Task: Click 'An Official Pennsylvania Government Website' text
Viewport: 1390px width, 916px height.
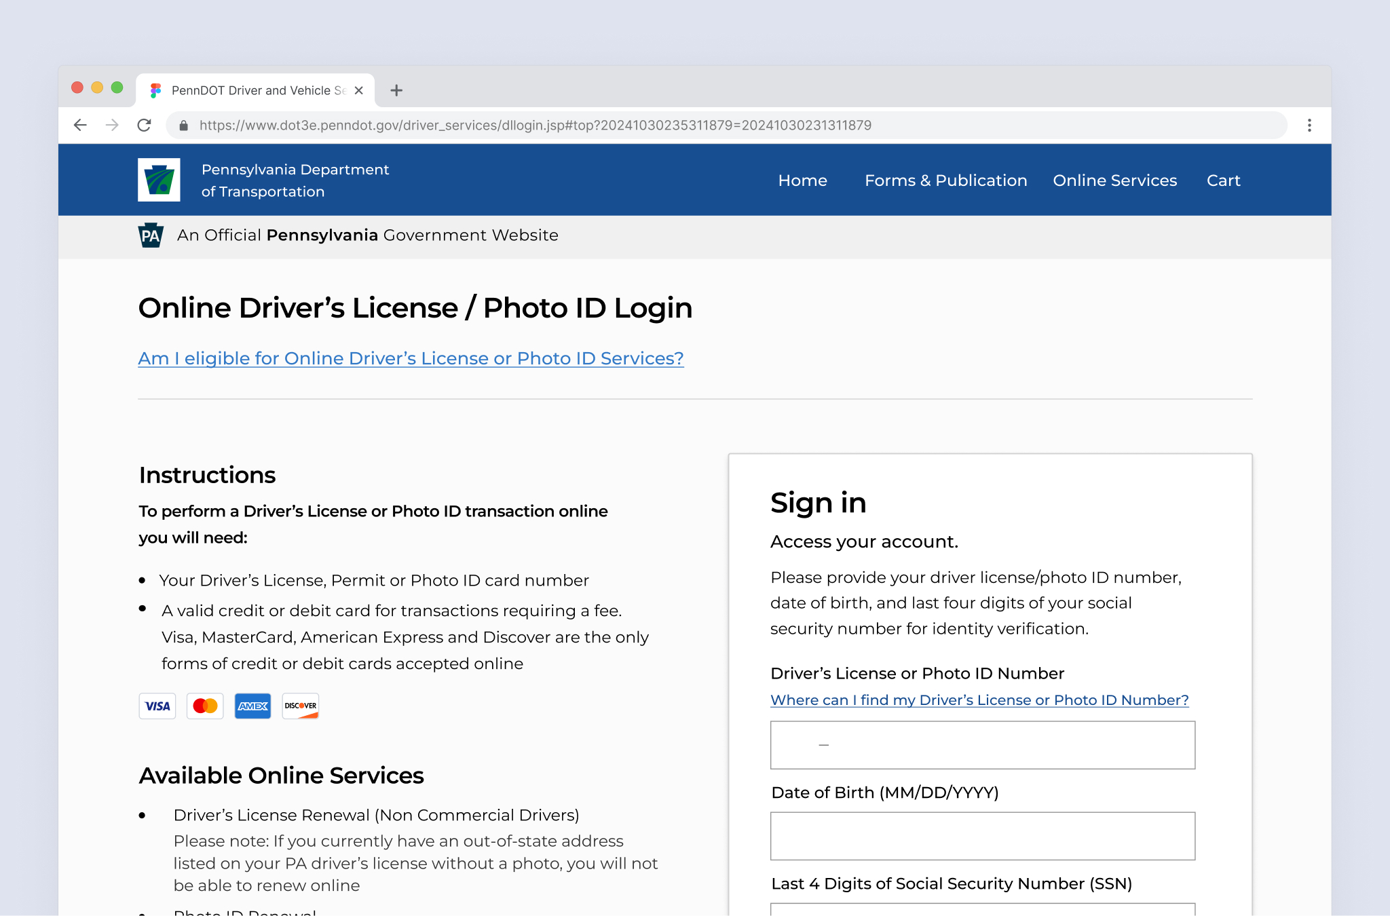Action: [367, 235]
